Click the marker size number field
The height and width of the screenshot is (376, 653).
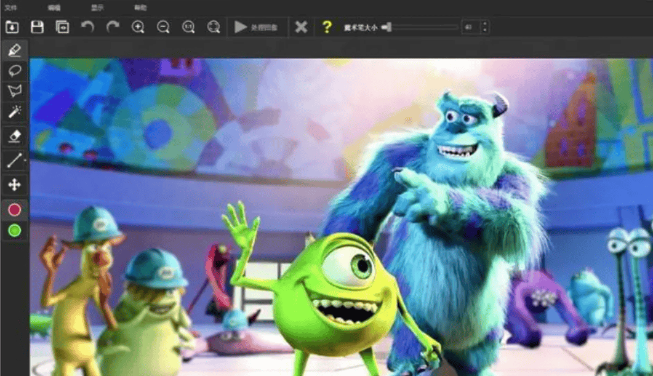[471, 27]
